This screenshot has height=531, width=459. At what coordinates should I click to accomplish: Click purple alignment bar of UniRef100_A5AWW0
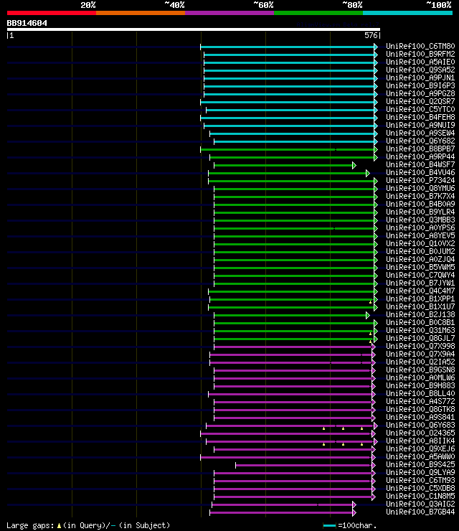(286, 458)
